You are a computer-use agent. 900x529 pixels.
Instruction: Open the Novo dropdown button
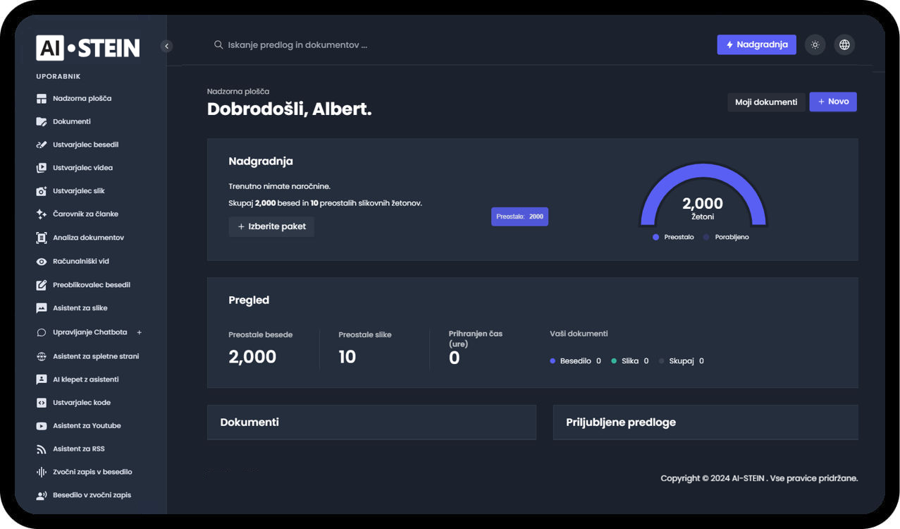[x=833, y=102]
